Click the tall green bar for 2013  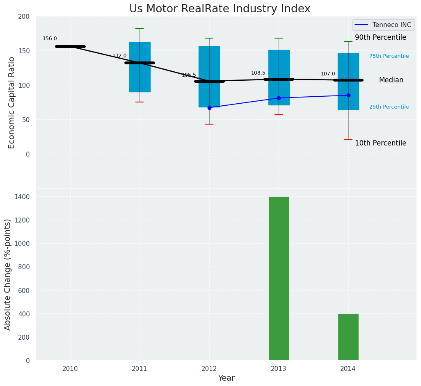(x=279, y=279)
